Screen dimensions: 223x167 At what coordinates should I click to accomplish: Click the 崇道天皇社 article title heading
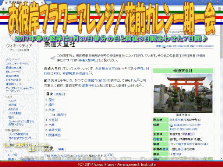59,45
